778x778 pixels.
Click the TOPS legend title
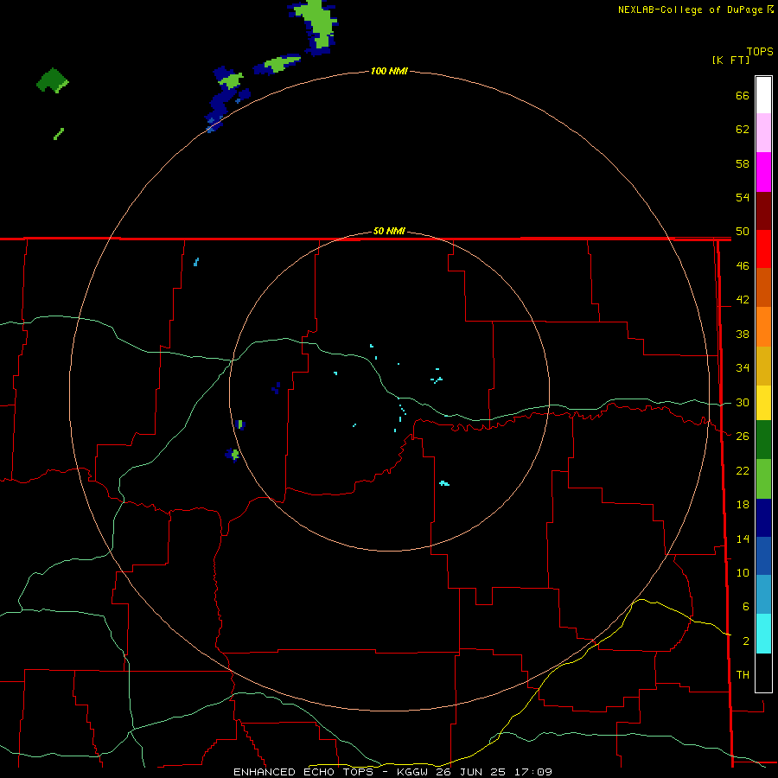pyautogui.click(x=760, y=51)
